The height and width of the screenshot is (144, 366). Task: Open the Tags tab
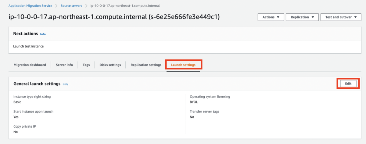86,65
